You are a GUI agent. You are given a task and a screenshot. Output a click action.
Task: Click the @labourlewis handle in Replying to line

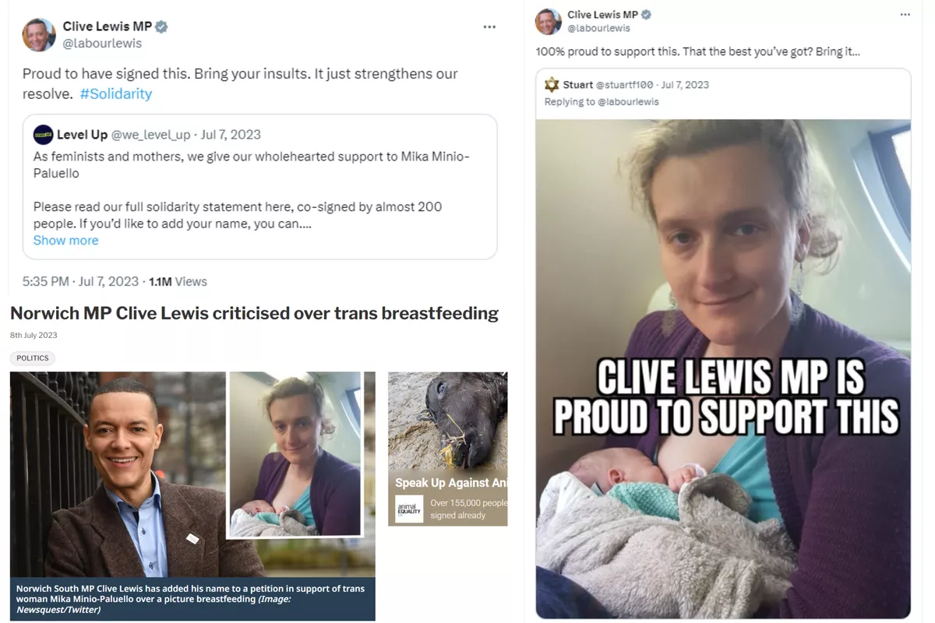628,102
